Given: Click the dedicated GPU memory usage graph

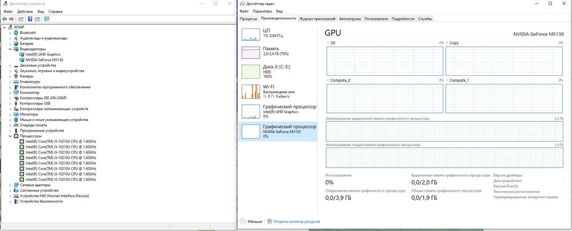Looking at the screenshot, I should tap(444, 132).
